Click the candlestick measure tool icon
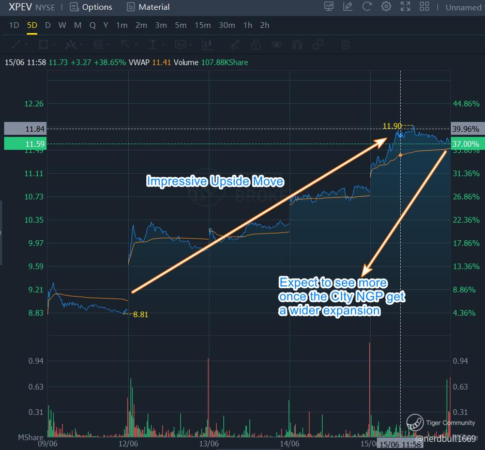Image resolution: width=485 pixels, height=450 pixels. (207, 44)
